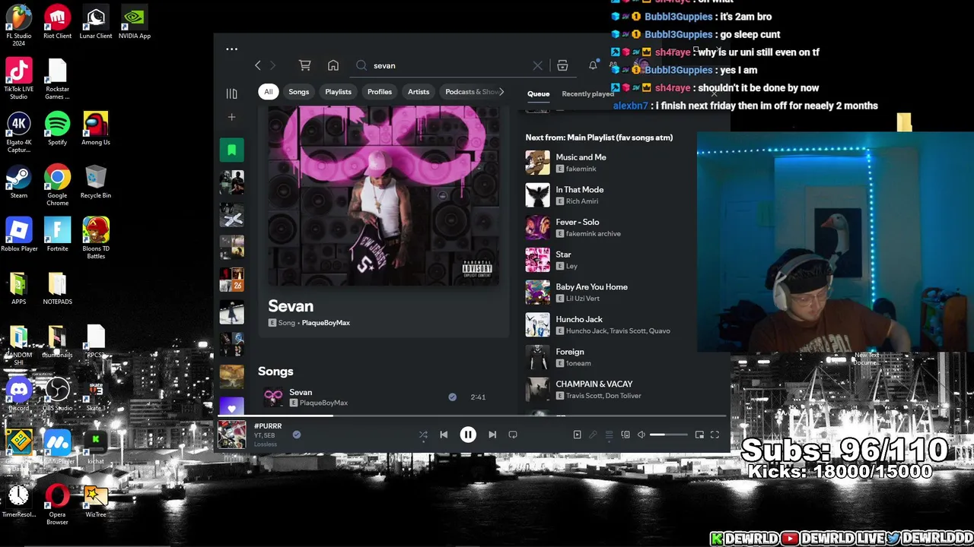Select 'In That Mode' in the queue
The image size is (974, 547).
click(579, 190)
